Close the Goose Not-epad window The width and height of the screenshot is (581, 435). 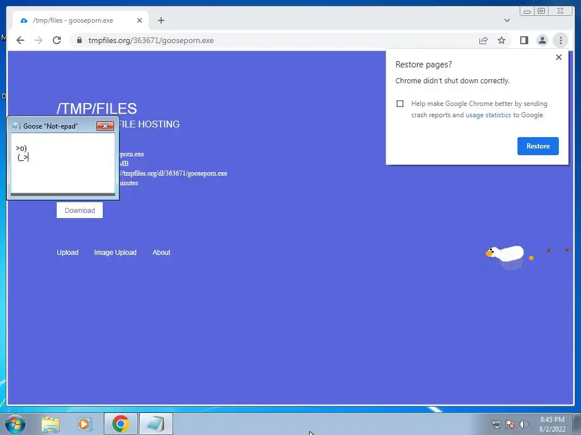pyautogui.click(x=105, y=126)
